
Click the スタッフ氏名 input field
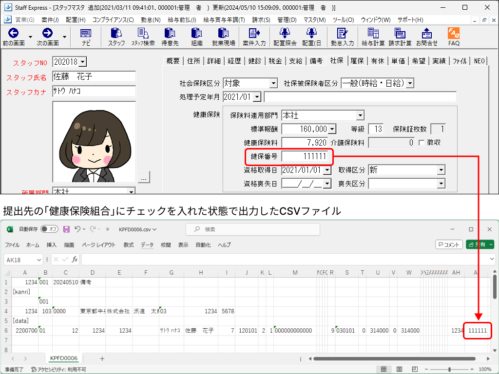click(x=94, y=76)
